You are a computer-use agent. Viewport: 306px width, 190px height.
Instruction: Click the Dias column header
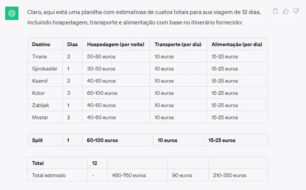click(x=72, y=45)
